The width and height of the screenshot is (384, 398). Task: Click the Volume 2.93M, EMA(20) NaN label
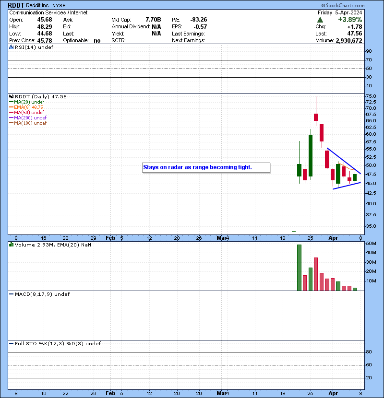coord(53,245)
